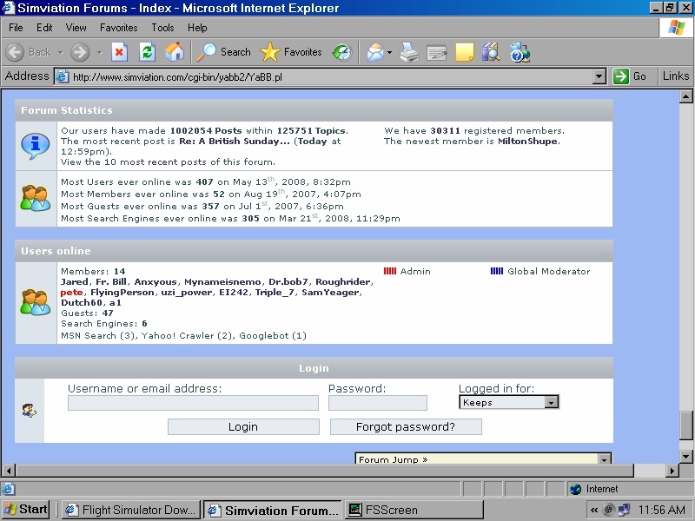Click the 'Forgot password?' button

click(406, 426)
